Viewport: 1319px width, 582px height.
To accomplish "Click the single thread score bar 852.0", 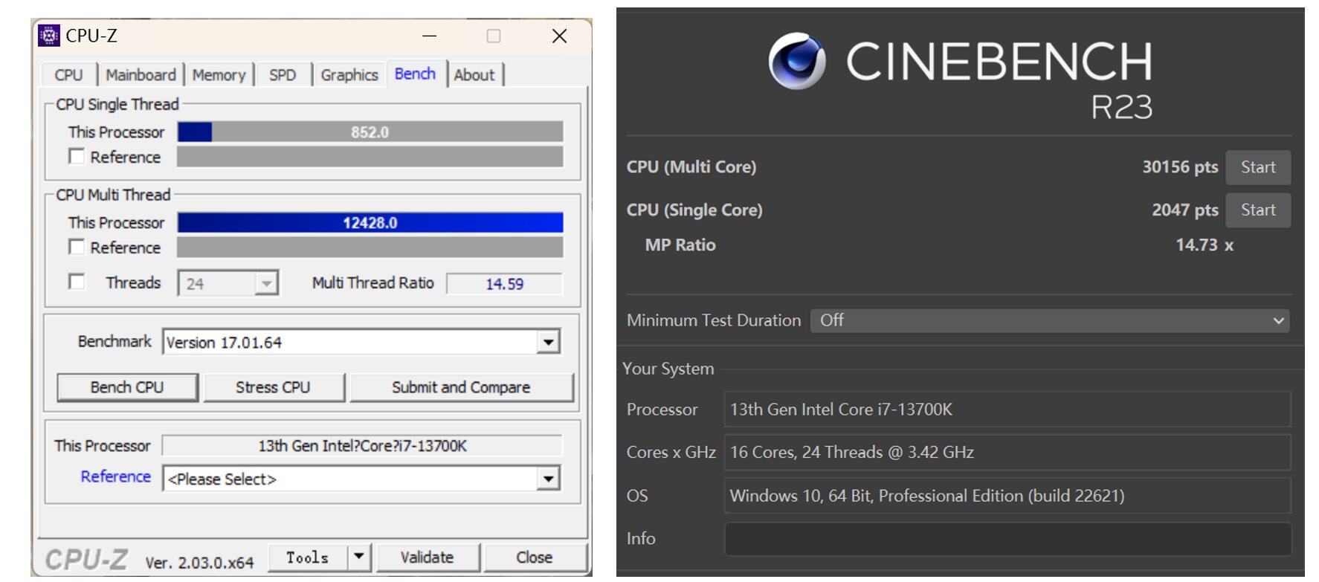I will [x=370, y=132].
